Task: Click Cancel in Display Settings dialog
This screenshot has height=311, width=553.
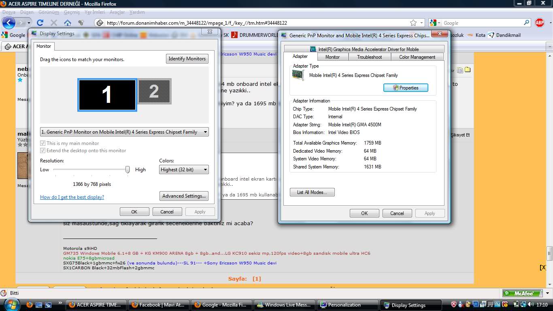Action: point(167,212)
